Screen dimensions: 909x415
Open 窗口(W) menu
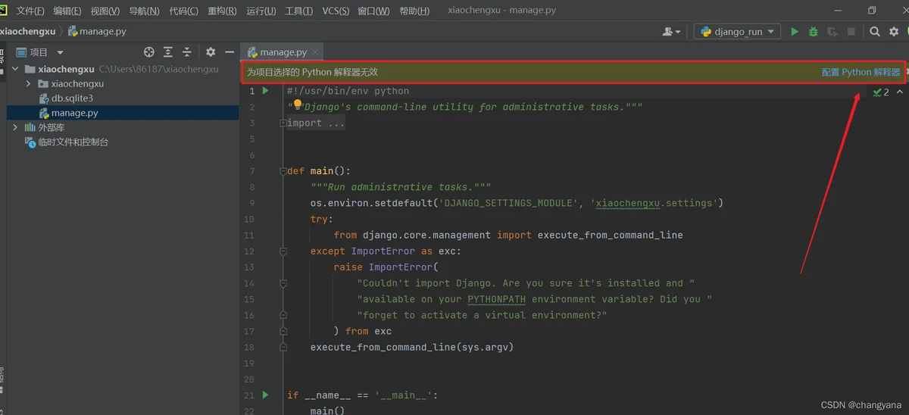pos(373,11)
